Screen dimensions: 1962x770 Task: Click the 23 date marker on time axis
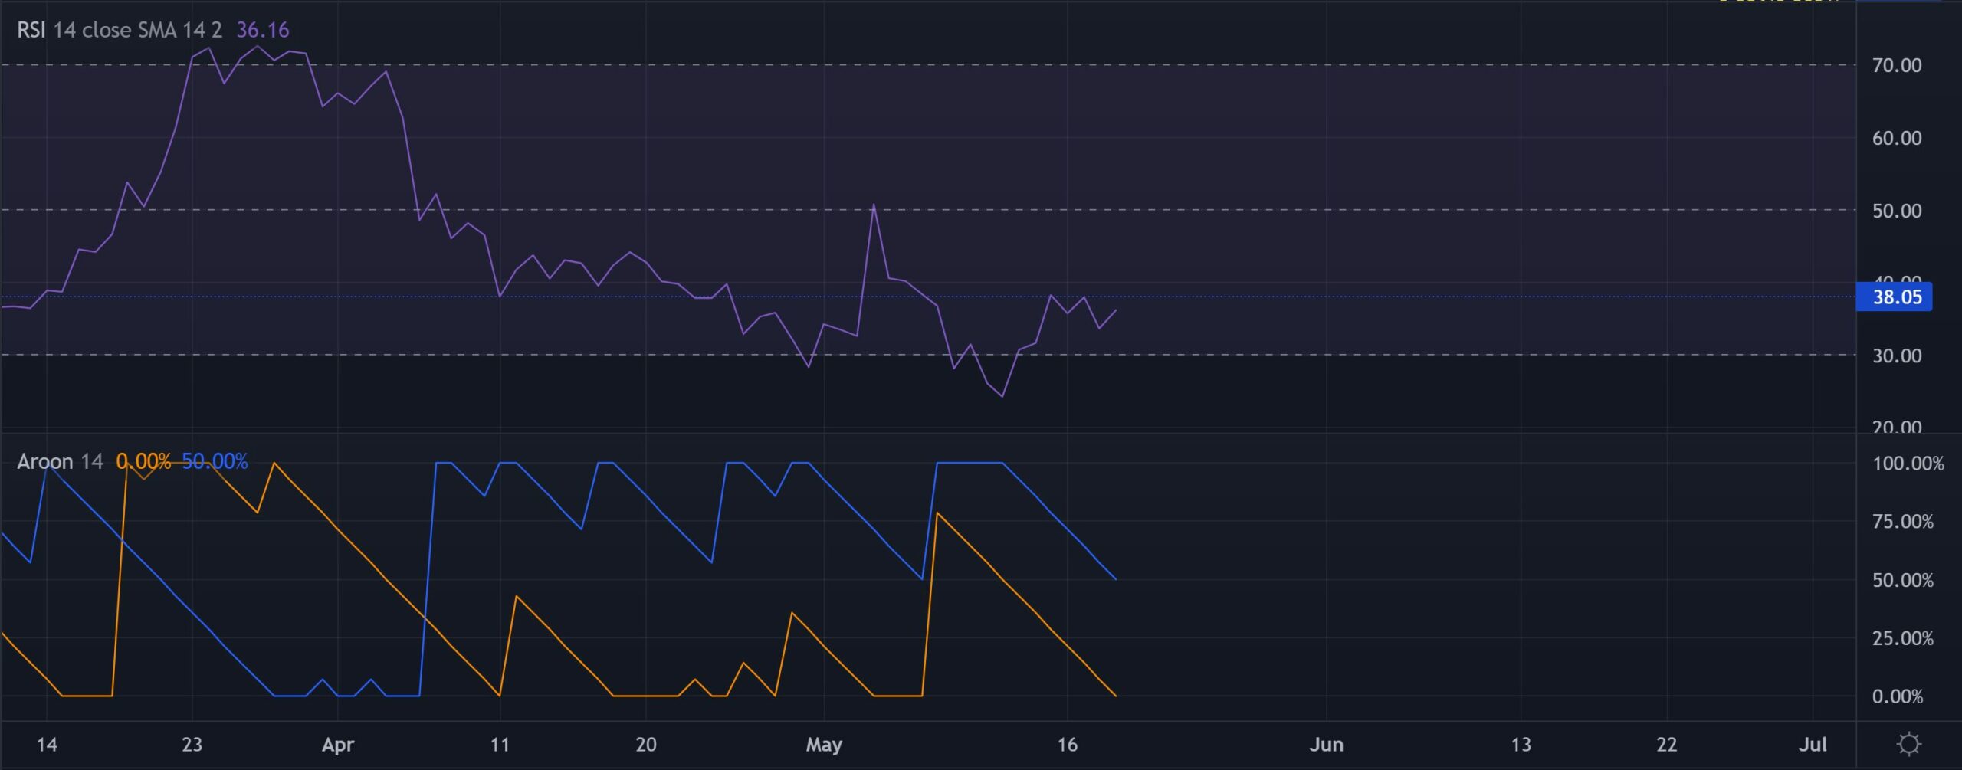click(x=192, y=745)
